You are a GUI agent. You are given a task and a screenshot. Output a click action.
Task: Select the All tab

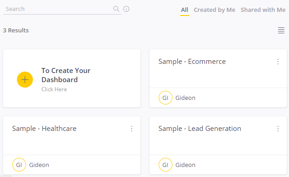(x=184, y=10)
